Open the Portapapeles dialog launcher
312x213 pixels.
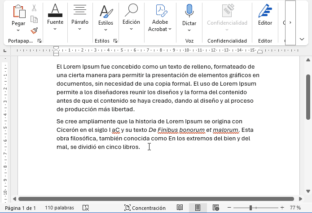click(x=40, y=41)
